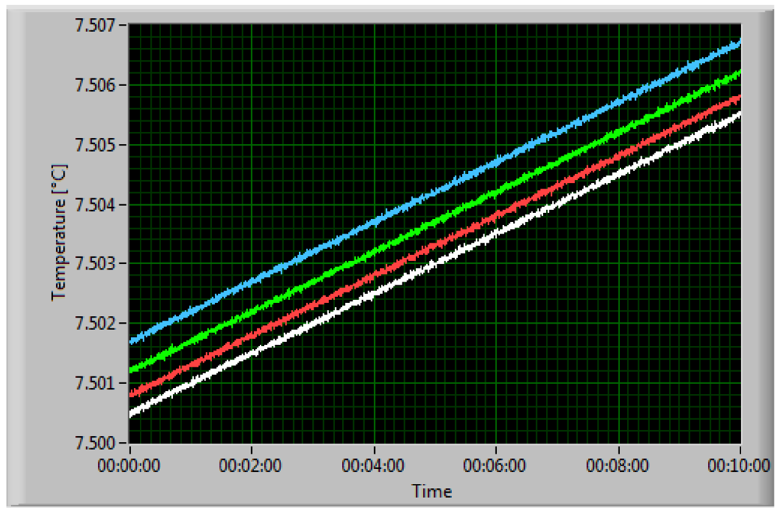Screen dimensions: 783x517
Task: Select the blue temperature trace
Action: (435, 193)
